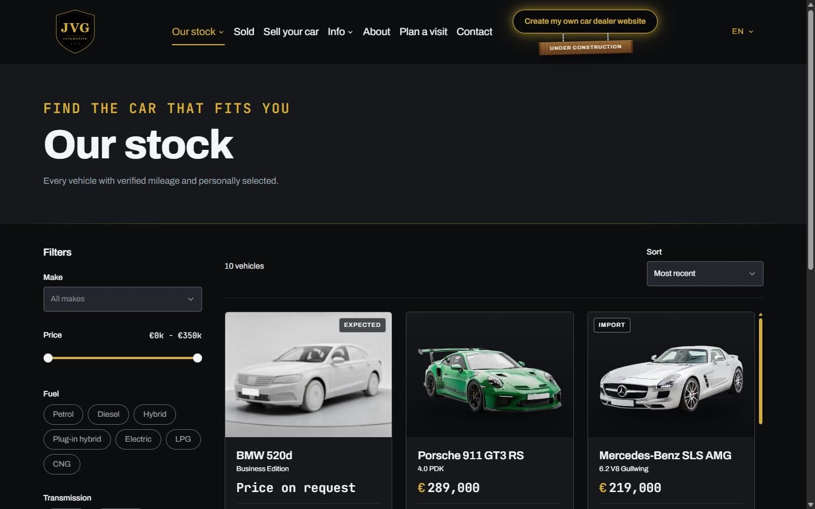This screenshot has height=509, width=815.
Task: Click the page vertical scrollbar thumb
Action: (810, 139)
